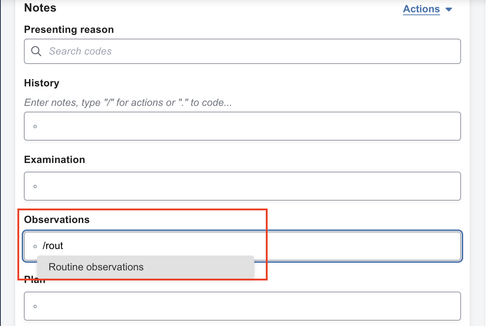Click the magnifier icon in Presenting reason
Screen dimensions: 486x326
pyautogui.click(x=36, y=51)
